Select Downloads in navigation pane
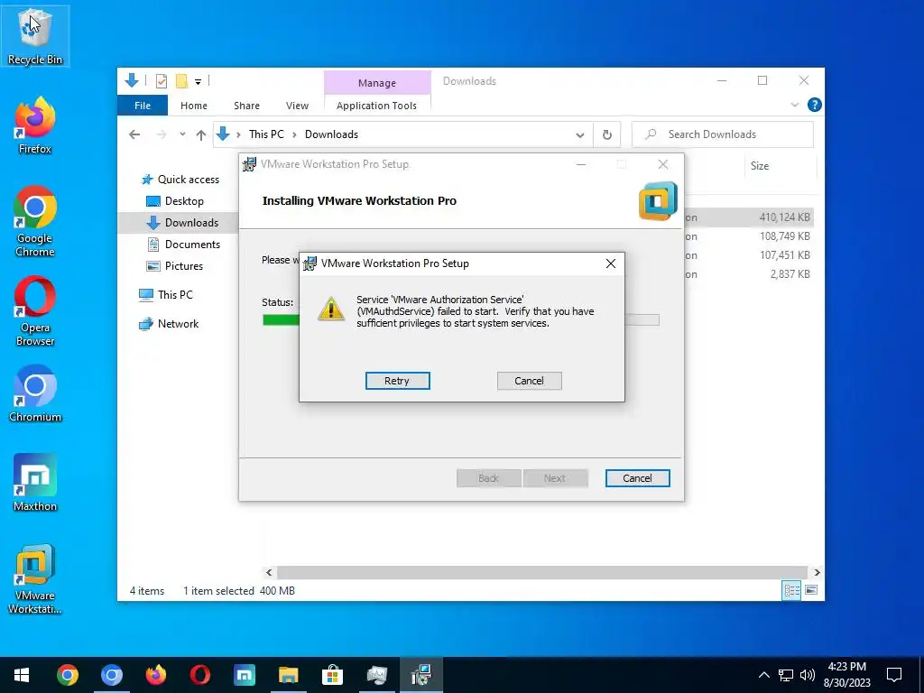 pos(178,223)
